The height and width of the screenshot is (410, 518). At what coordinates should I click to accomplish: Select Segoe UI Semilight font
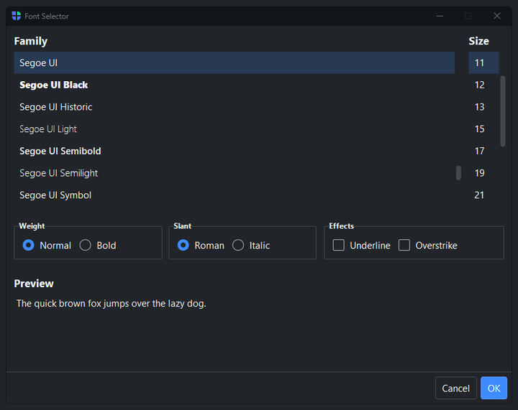pyautogui.click(x=235, y=173)
